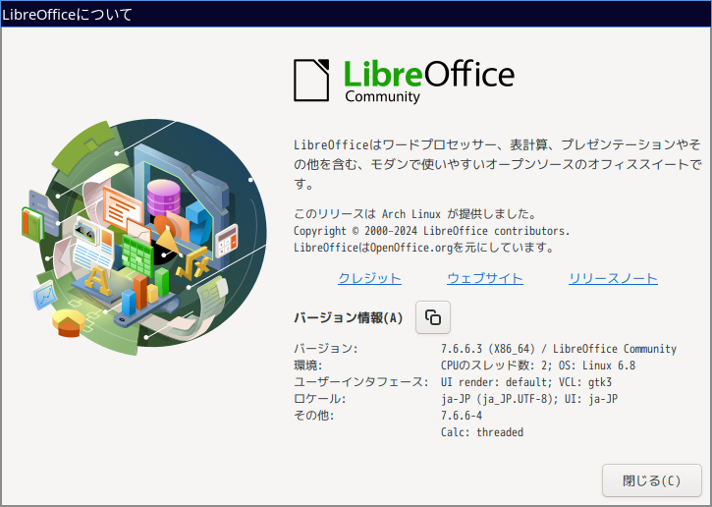Click the LibreOfficeについて title bar
The width and height of the screenshot is (712, 507).
pos(356,14)
